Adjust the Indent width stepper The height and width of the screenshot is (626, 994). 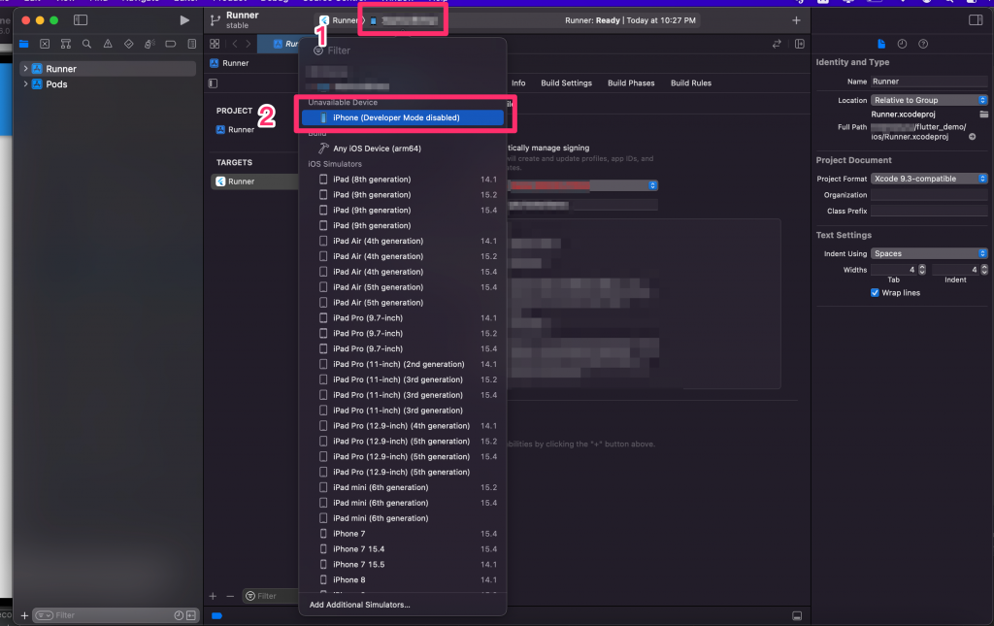pyautogui.click(x=984, y=270)
